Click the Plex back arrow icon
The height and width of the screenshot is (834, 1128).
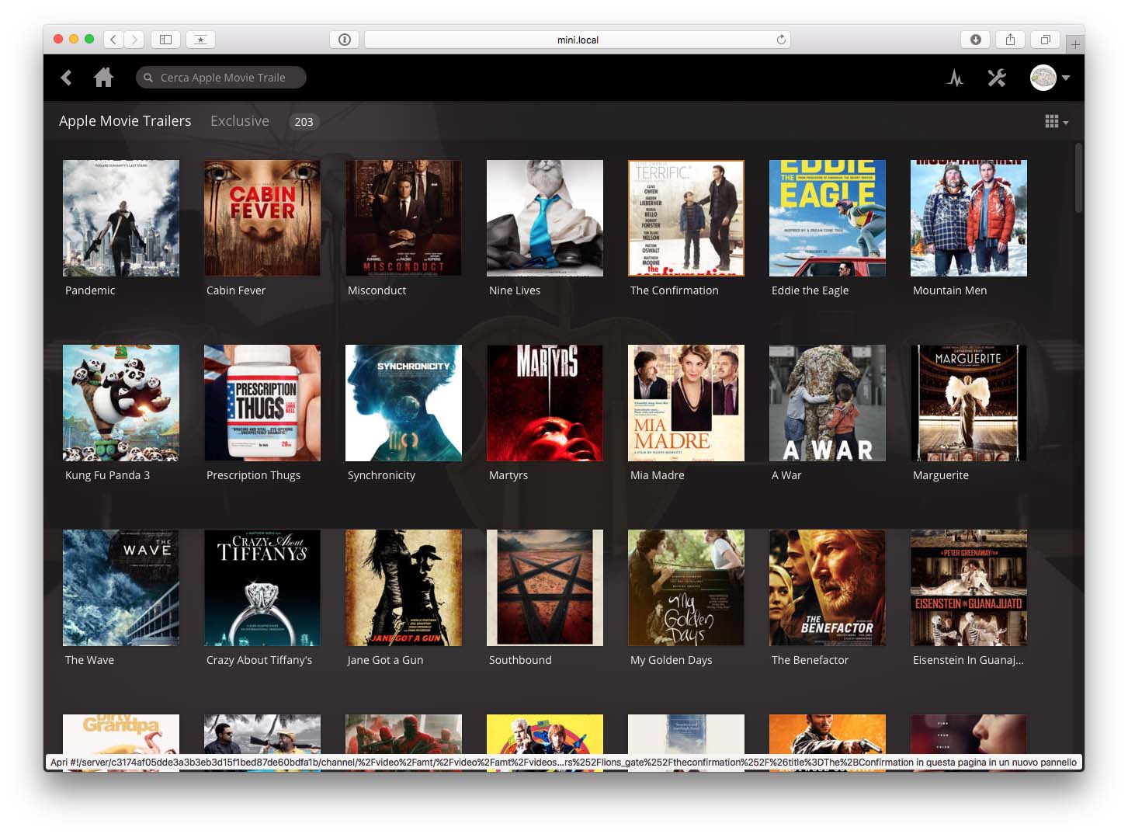(x=66, y=78)
